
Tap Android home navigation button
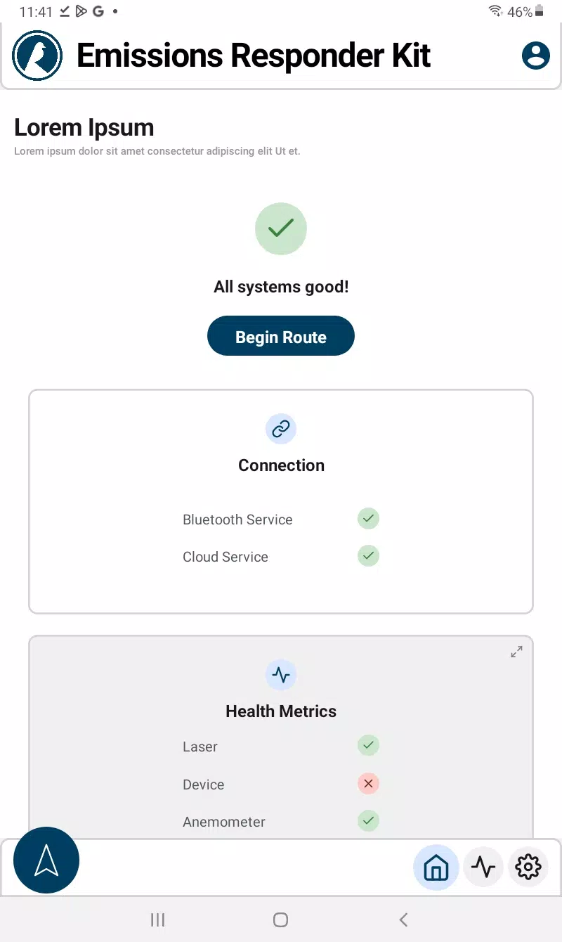(x=280, y=920)
